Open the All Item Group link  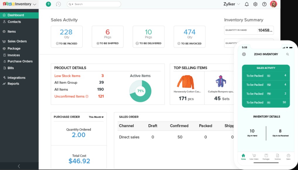point(66,83)
